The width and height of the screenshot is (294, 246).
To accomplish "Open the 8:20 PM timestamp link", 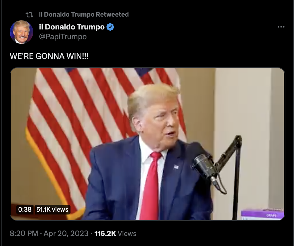I will coord(24,233).
